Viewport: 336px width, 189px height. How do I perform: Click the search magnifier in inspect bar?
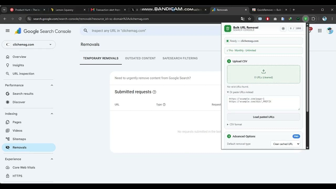[86, 31]
